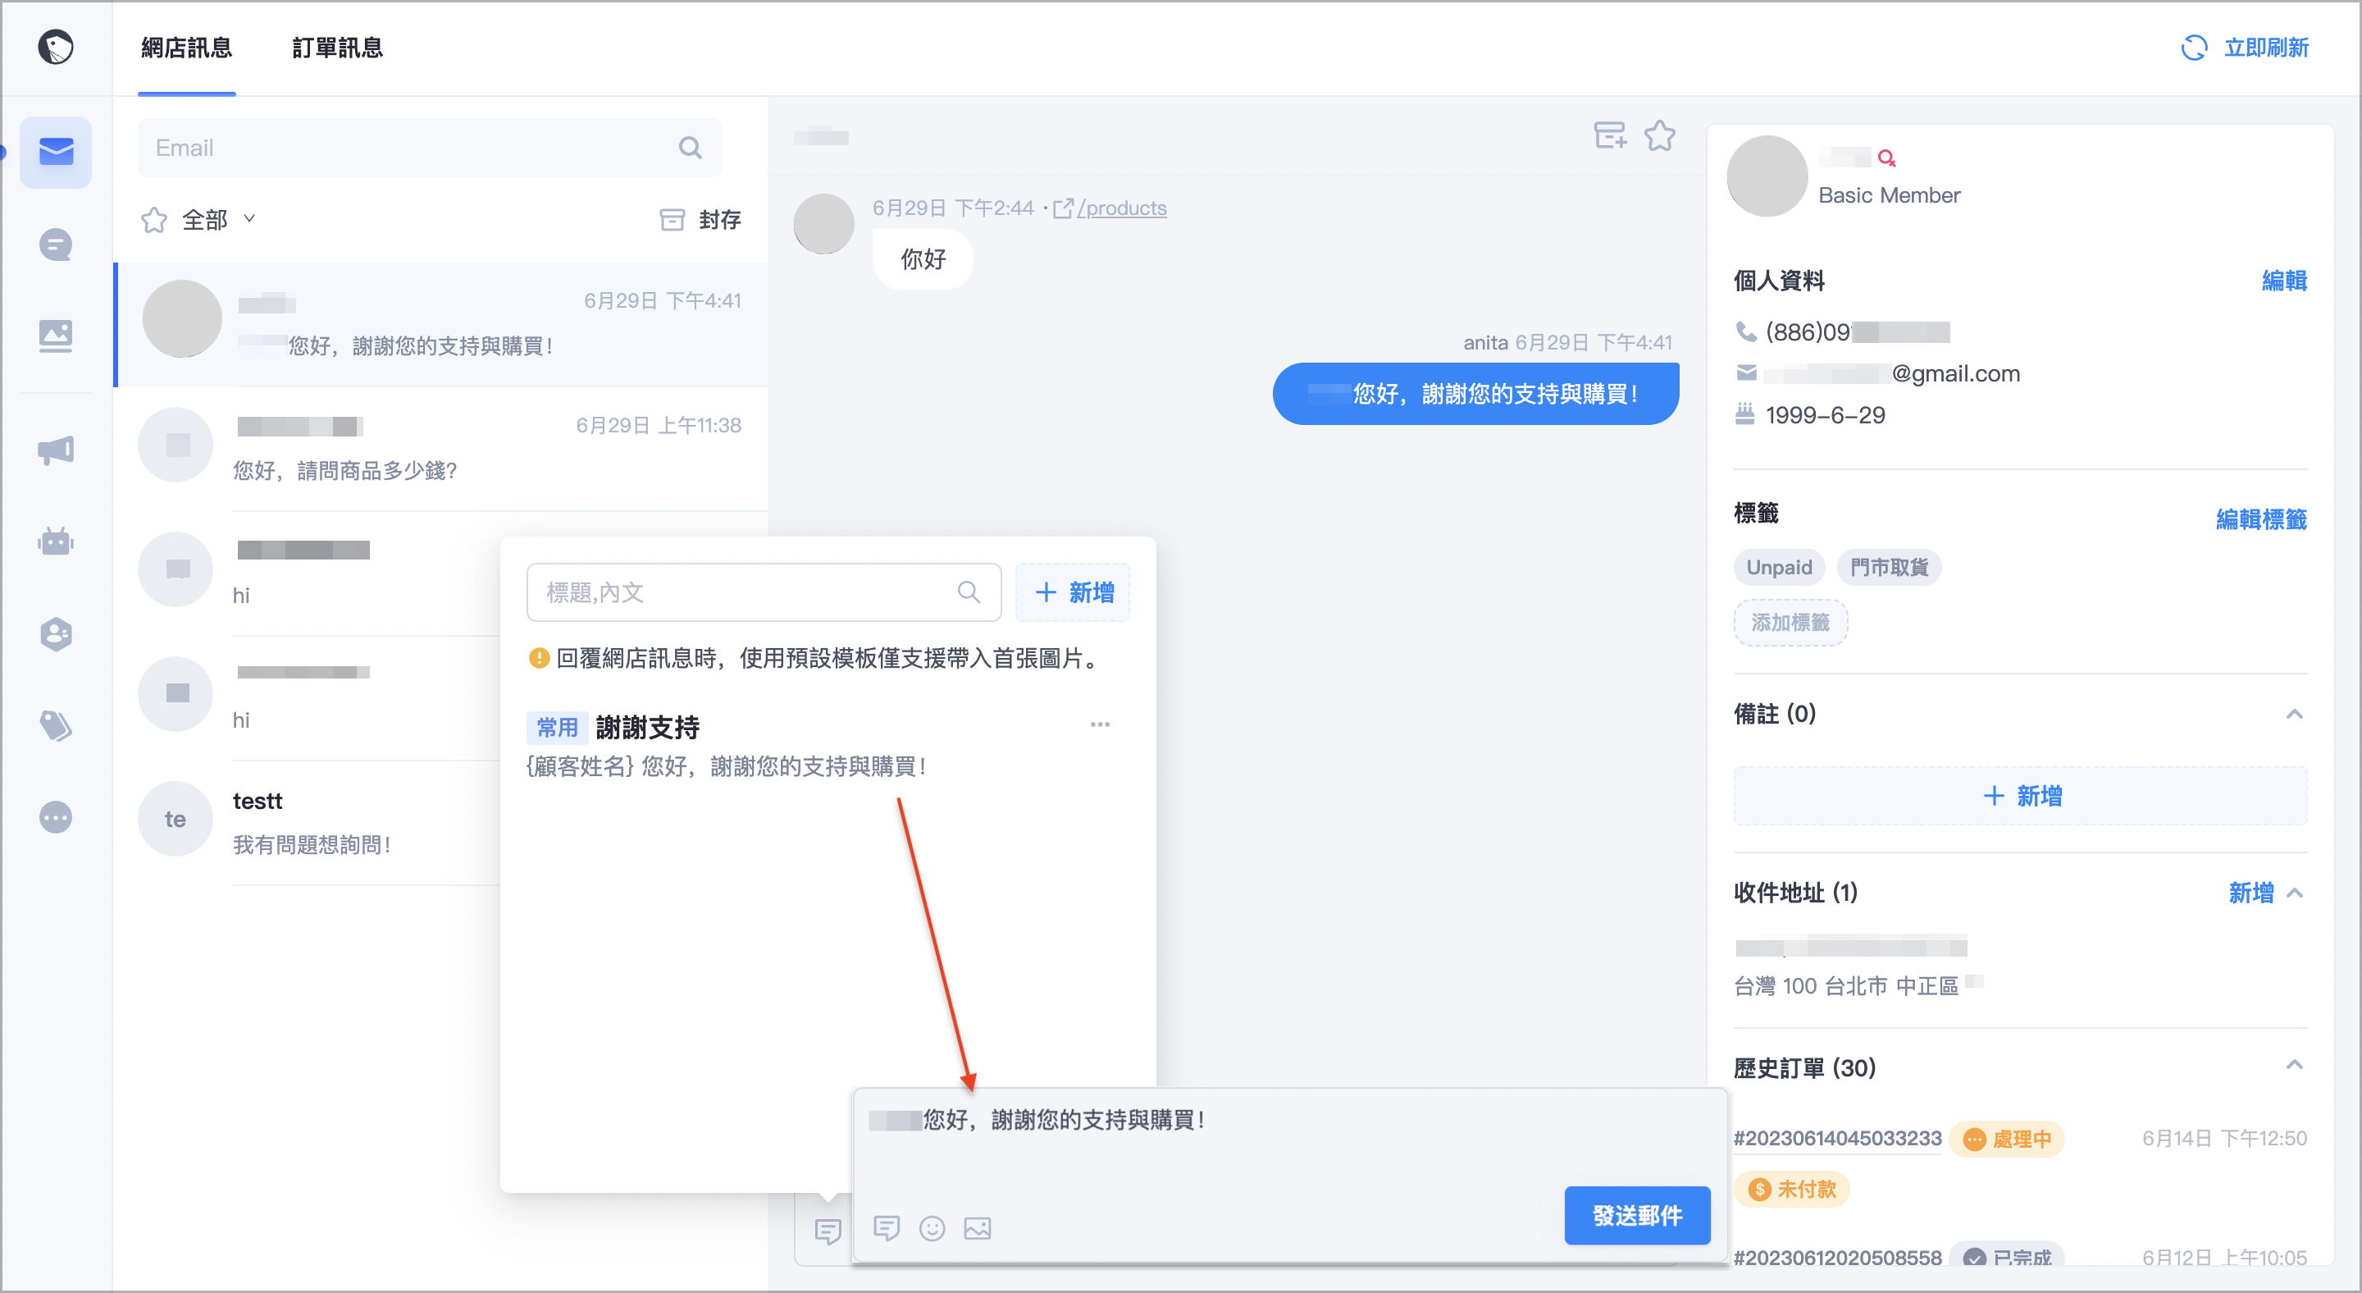Collapse the 備註 (0) section
The height and width of the screenshot is (1293, 2362).
point(2294,715)
